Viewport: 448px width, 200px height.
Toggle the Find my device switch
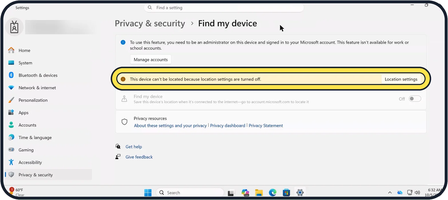coord(415,99)
